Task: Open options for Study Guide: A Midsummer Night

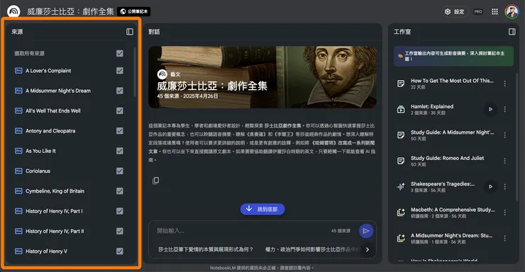Action: (504, 135)
